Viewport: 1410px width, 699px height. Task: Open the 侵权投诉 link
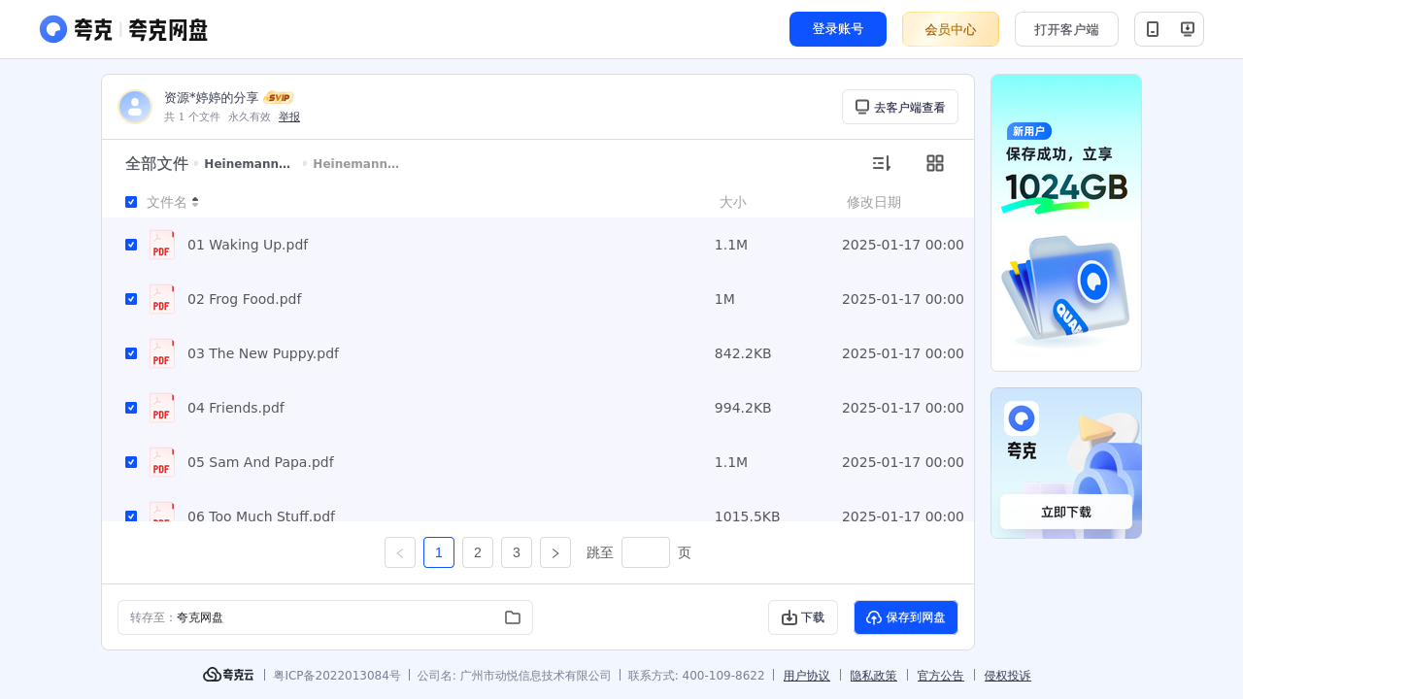(1008, 676)
